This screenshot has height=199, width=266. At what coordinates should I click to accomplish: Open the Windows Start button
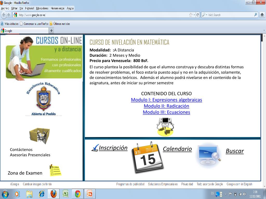[5, 194]
